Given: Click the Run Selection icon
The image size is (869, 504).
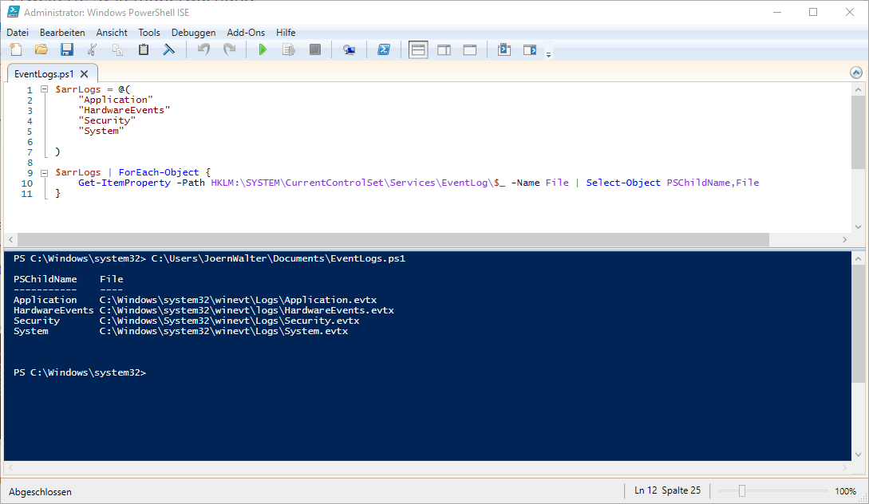Looking at the screenshot, I should click(x=289, y=49).
